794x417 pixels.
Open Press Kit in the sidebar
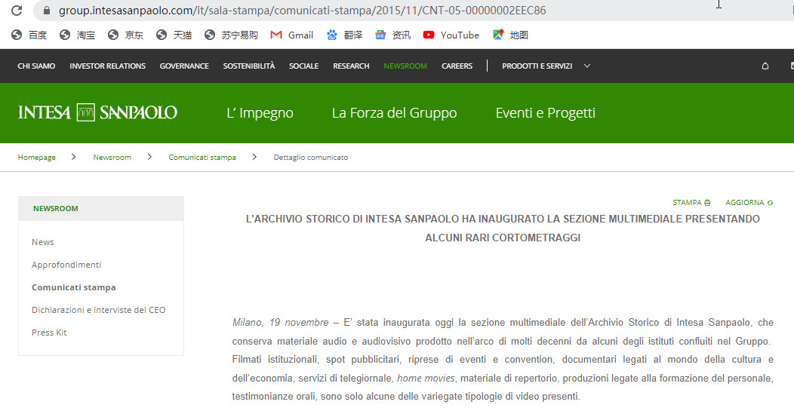(49, 333)
